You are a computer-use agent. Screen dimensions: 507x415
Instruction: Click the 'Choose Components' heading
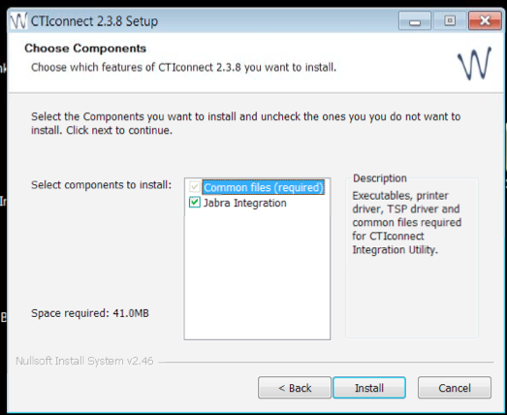[85, 48]
